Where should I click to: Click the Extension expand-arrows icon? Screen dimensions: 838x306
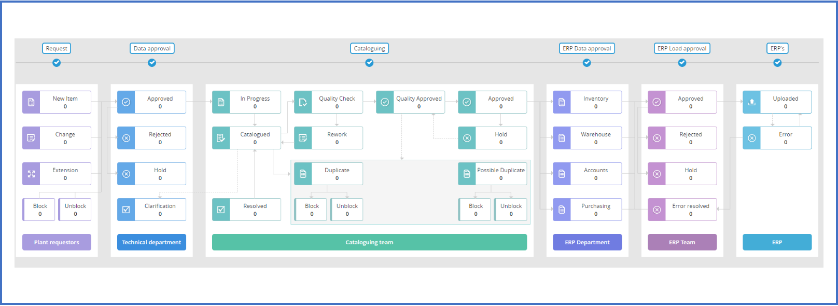coord(31,174)
